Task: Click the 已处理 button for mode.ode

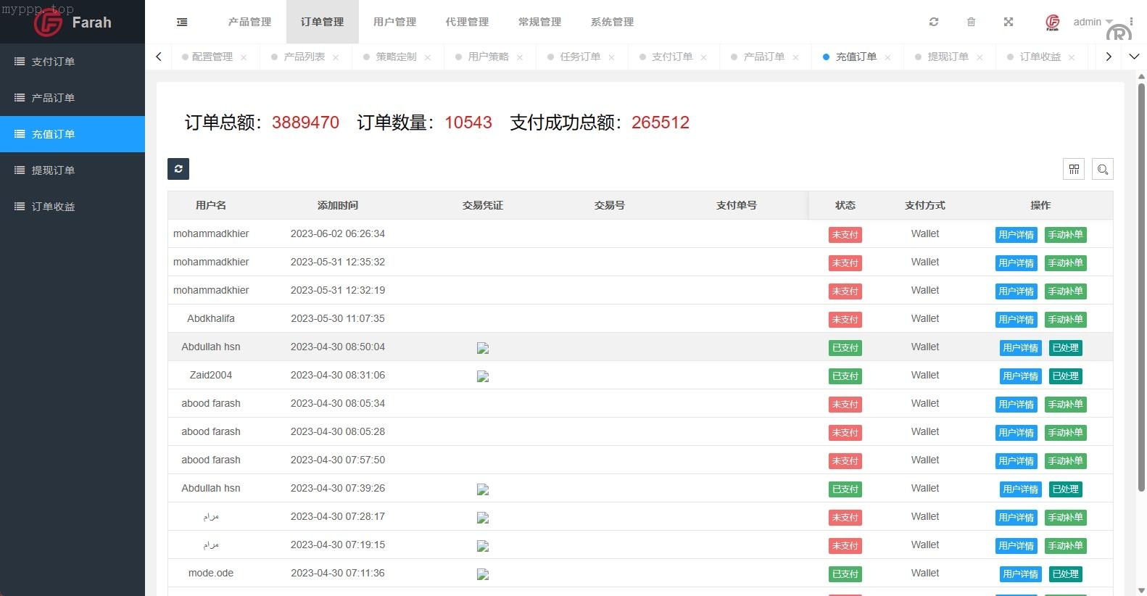Action: (x=1065, y=574)
